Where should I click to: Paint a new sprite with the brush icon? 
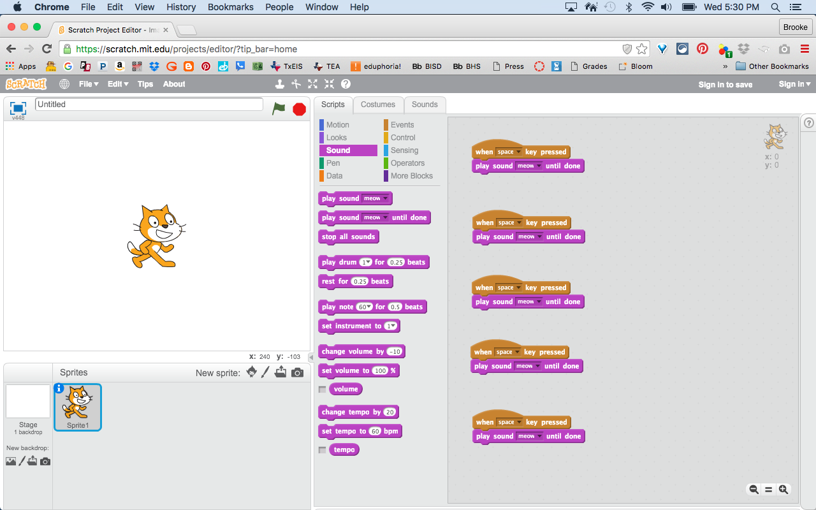pos(266,372)
